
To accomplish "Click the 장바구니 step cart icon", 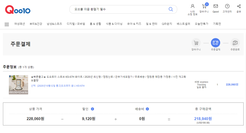I will pos(196,43).
